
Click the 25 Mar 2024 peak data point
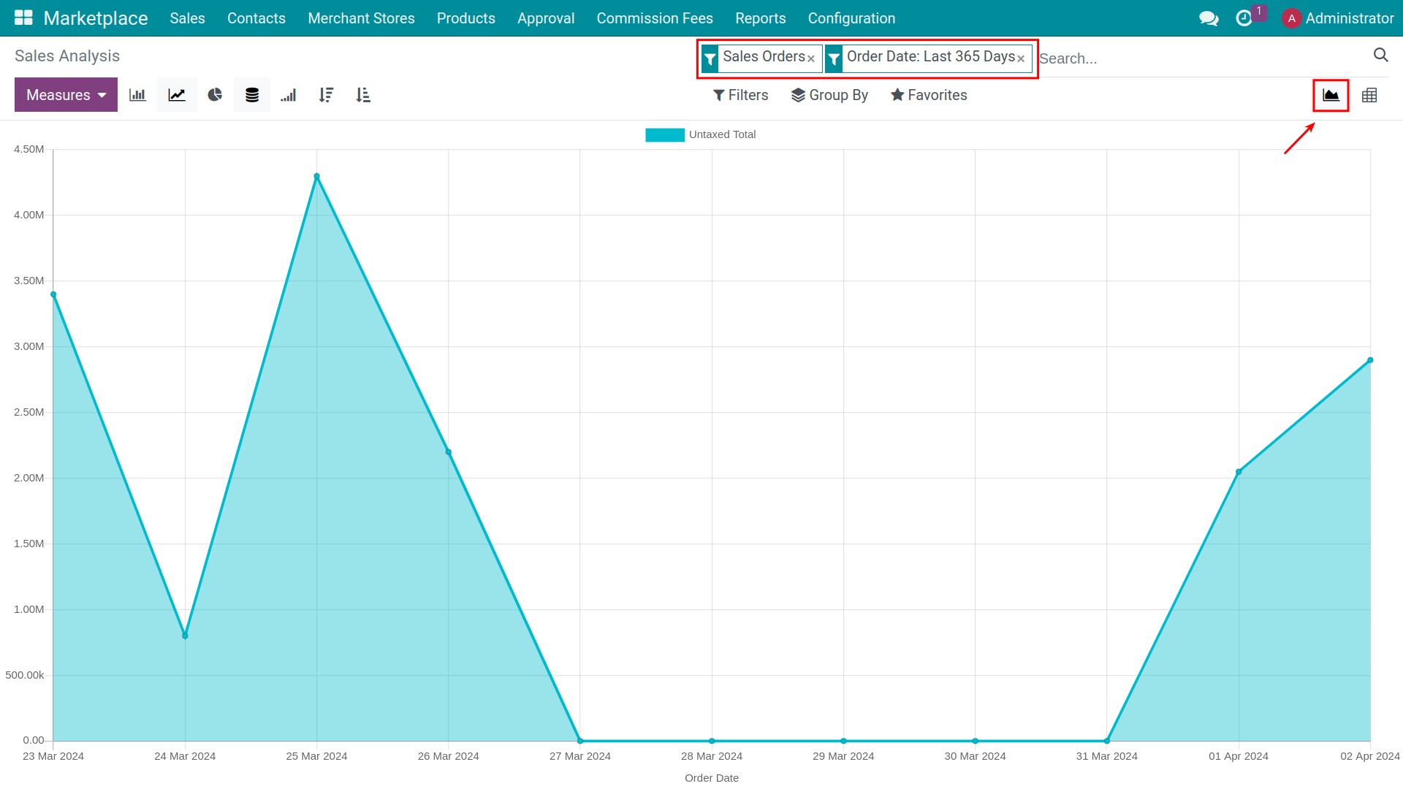coord(316,176)
